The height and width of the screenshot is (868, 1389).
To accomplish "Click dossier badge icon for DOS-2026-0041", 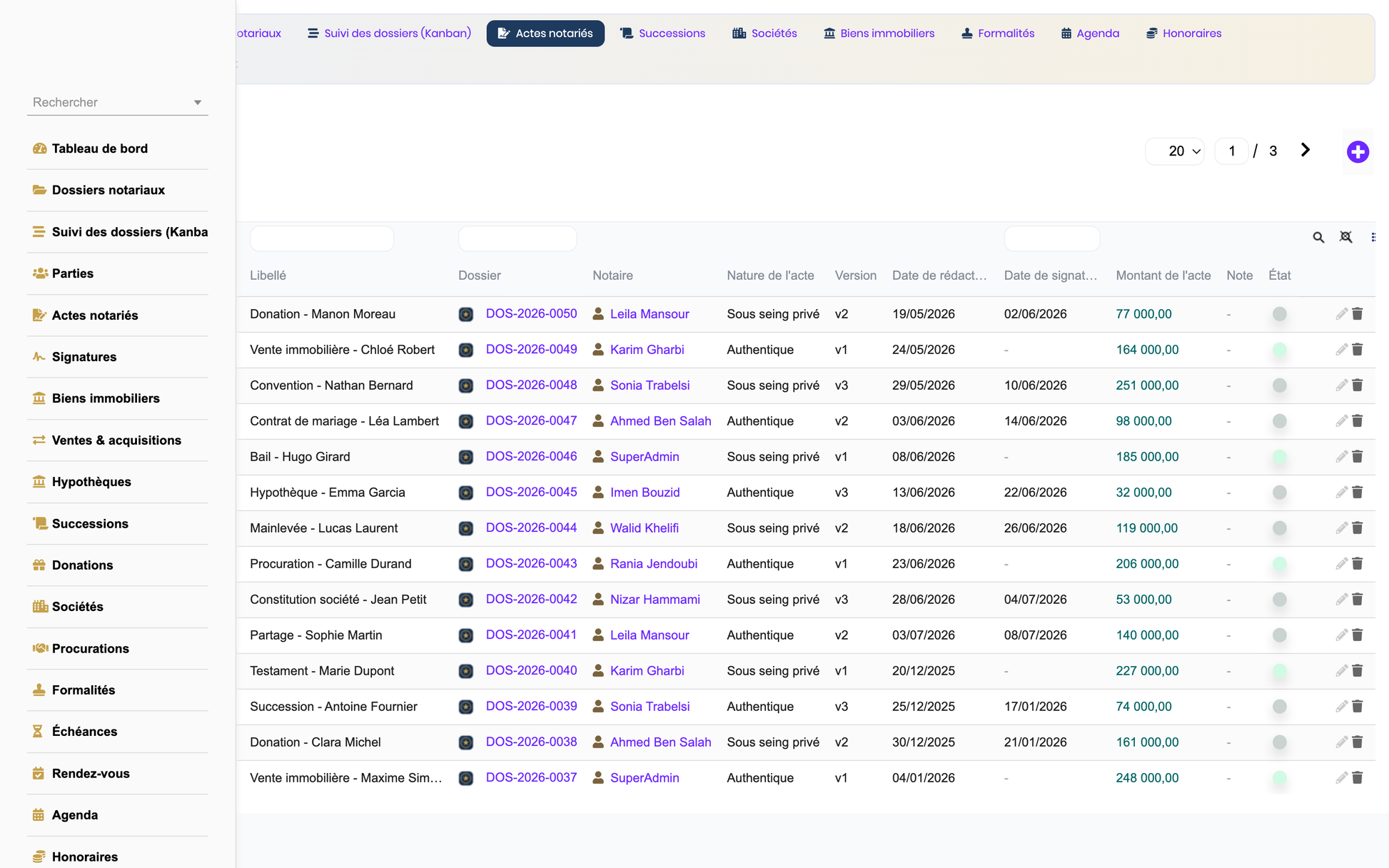I will tap(466, 635).
